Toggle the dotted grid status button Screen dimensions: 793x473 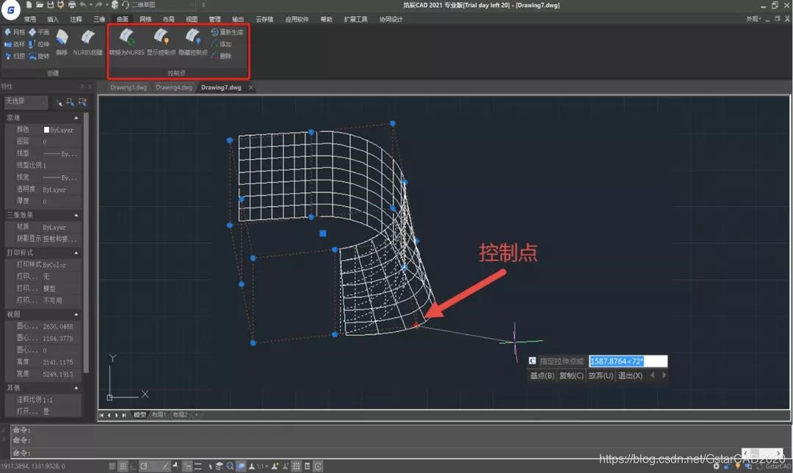coord(297,466)
